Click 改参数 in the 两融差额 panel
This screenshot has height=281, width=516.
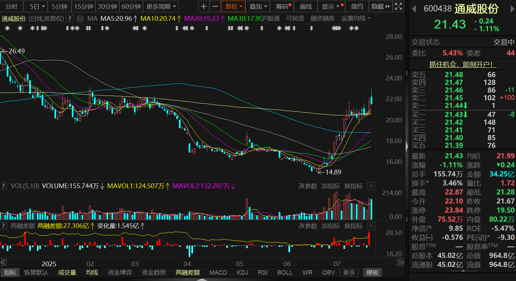pyautogui.click(x=308, y=226)
